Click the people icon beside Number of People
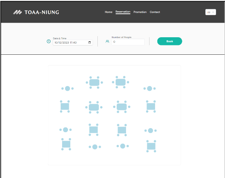 [107, 42]
